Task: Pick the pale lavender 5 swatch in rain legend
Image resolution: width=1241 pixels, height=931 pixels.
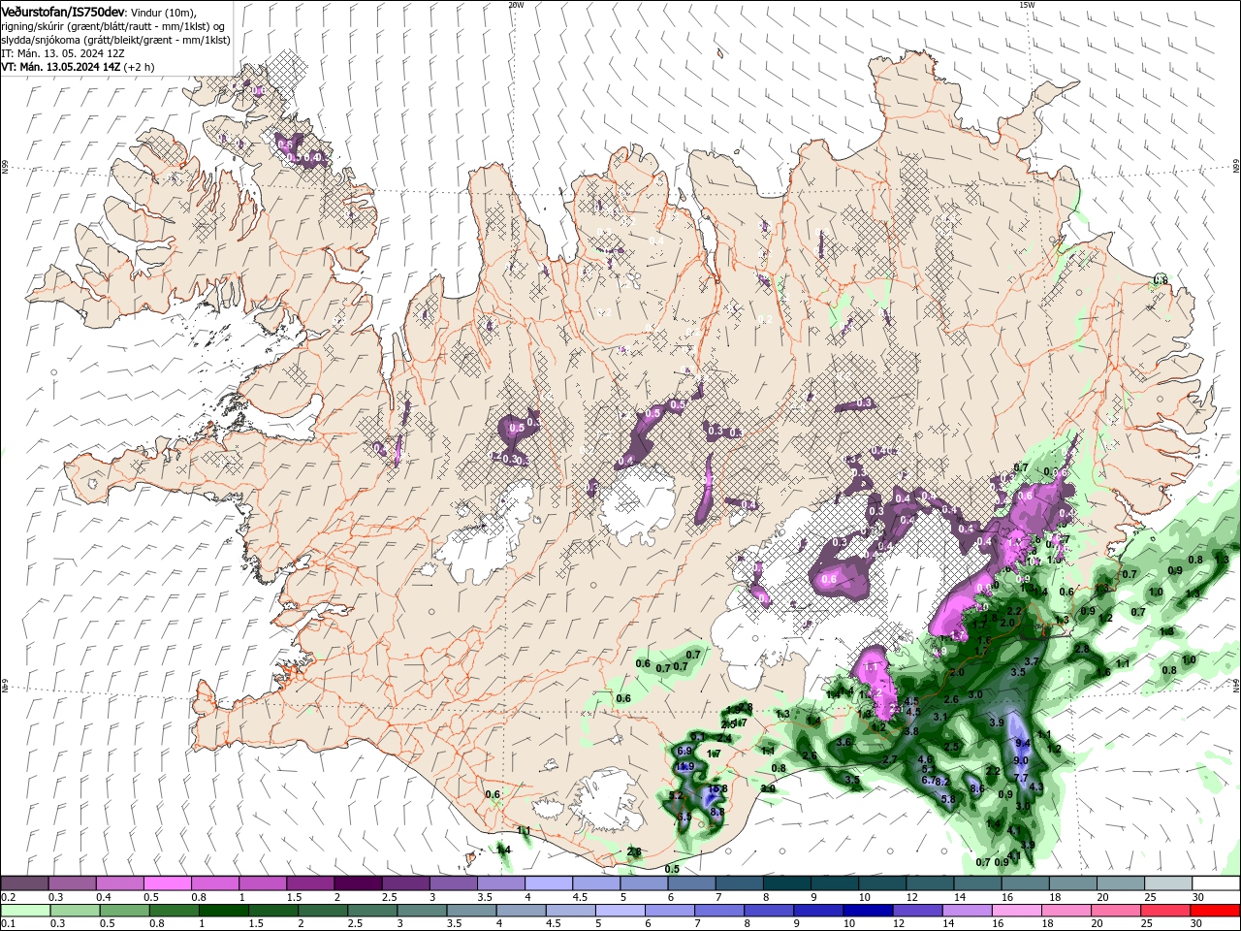Action: click(x=620, y=911)
